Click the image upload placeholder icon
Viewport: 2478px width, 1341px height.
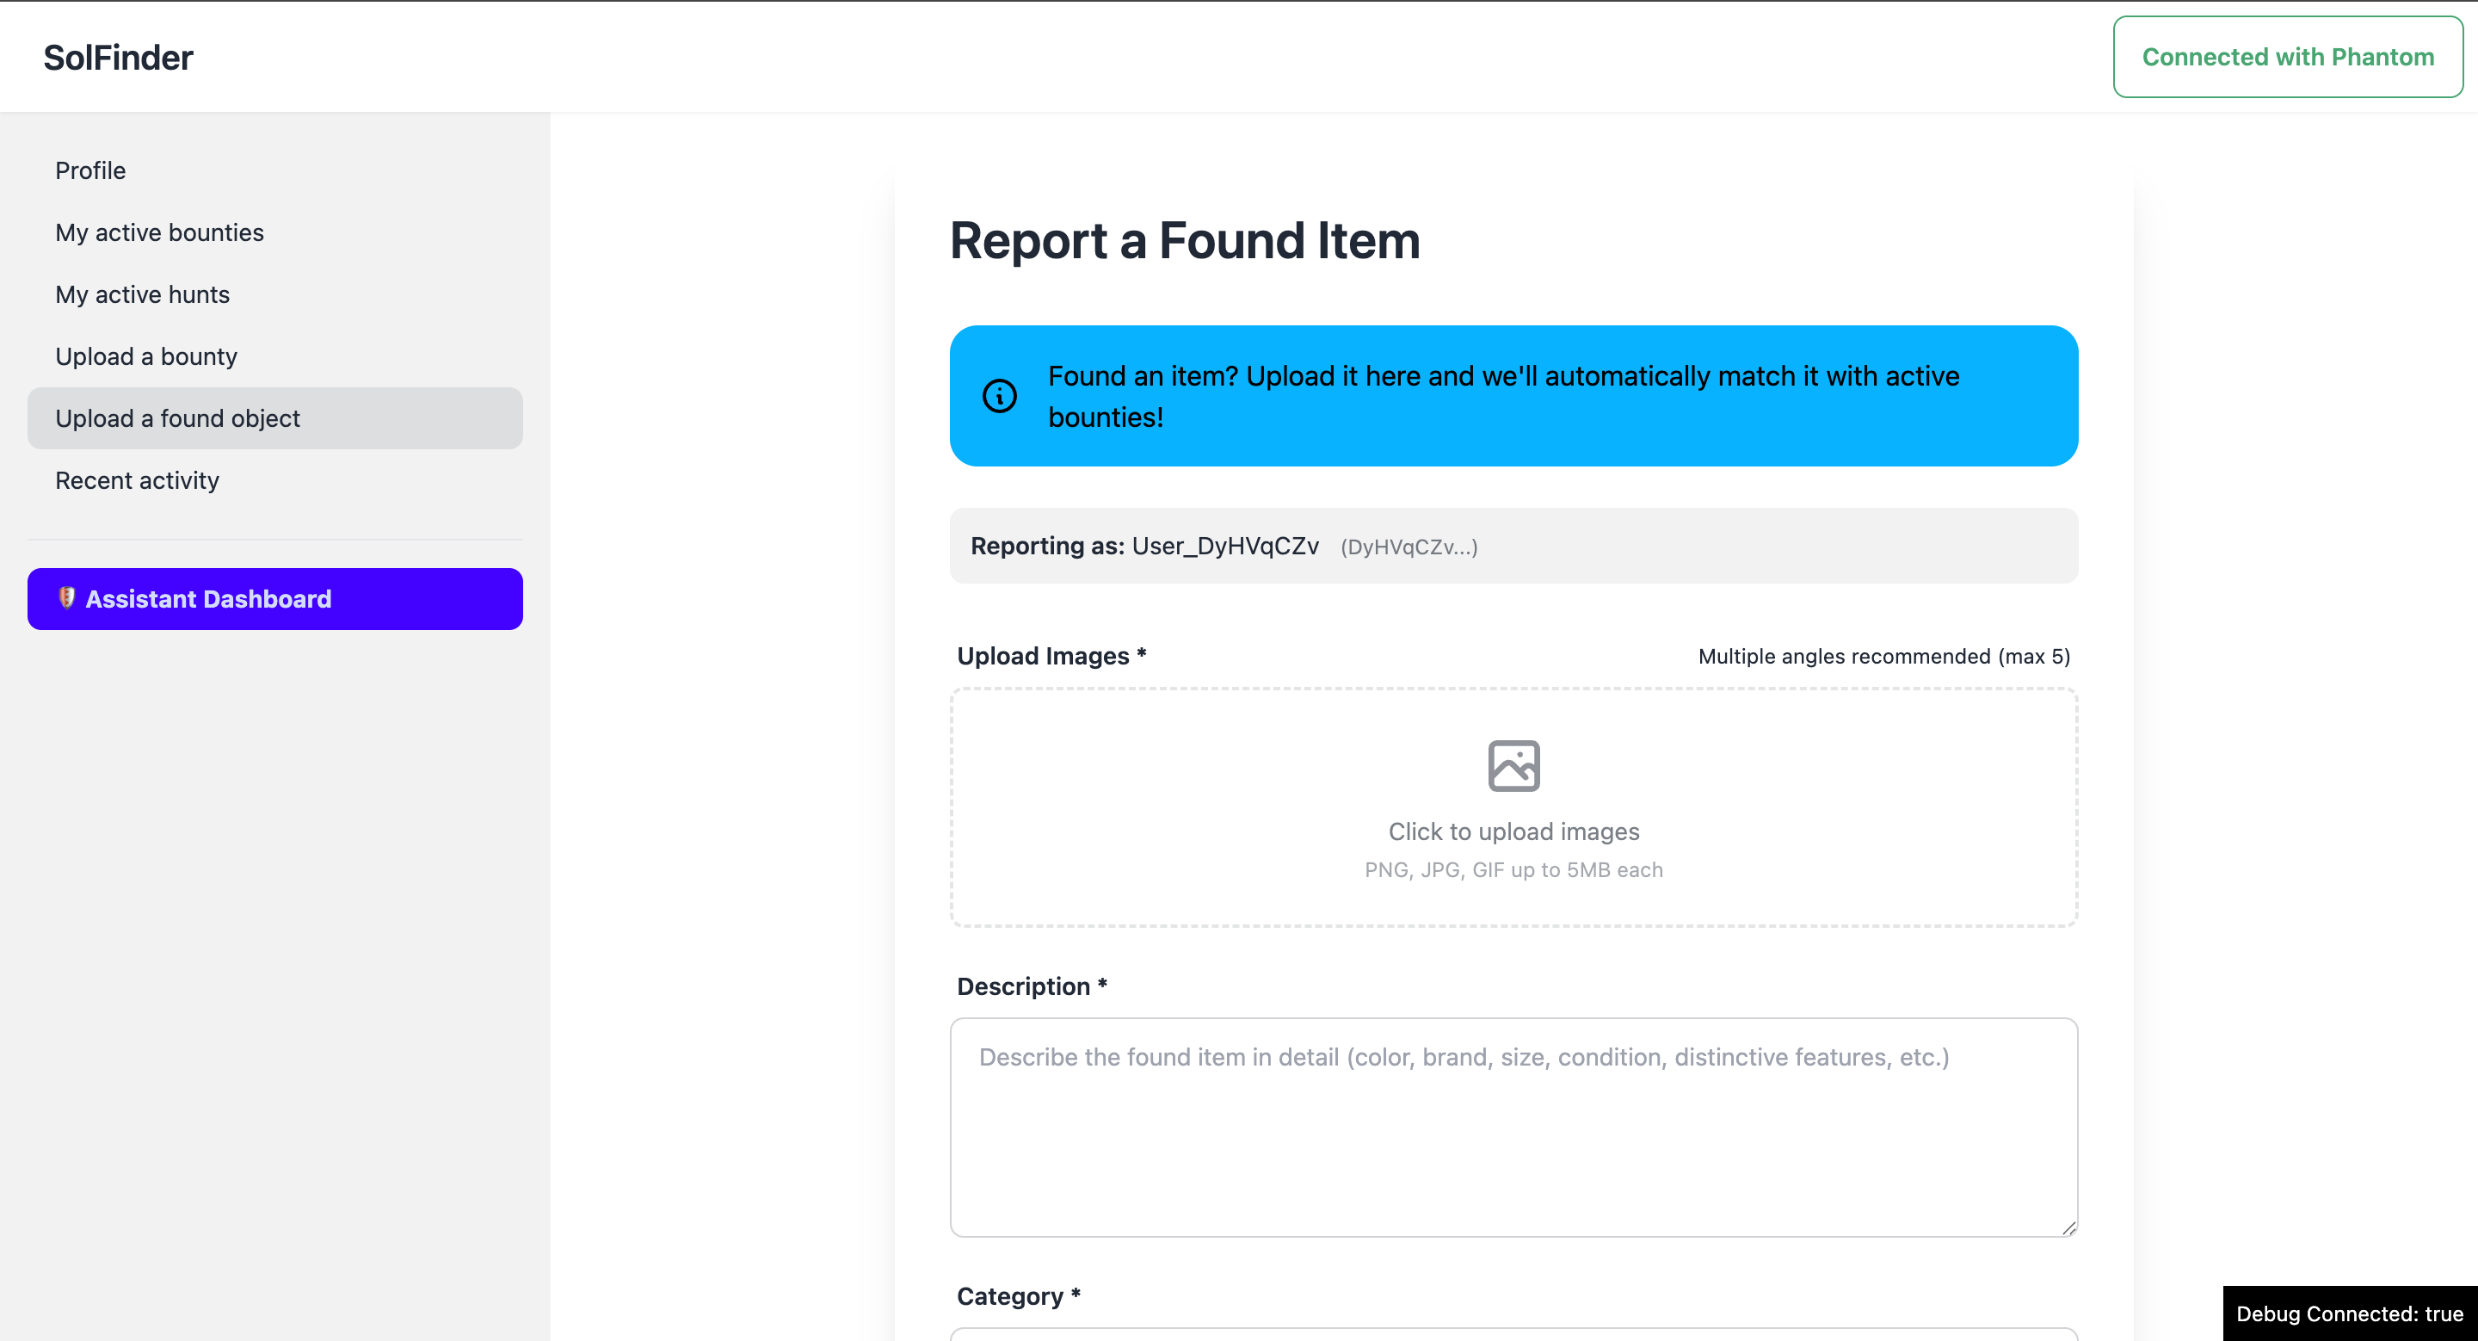(1513, 766)
